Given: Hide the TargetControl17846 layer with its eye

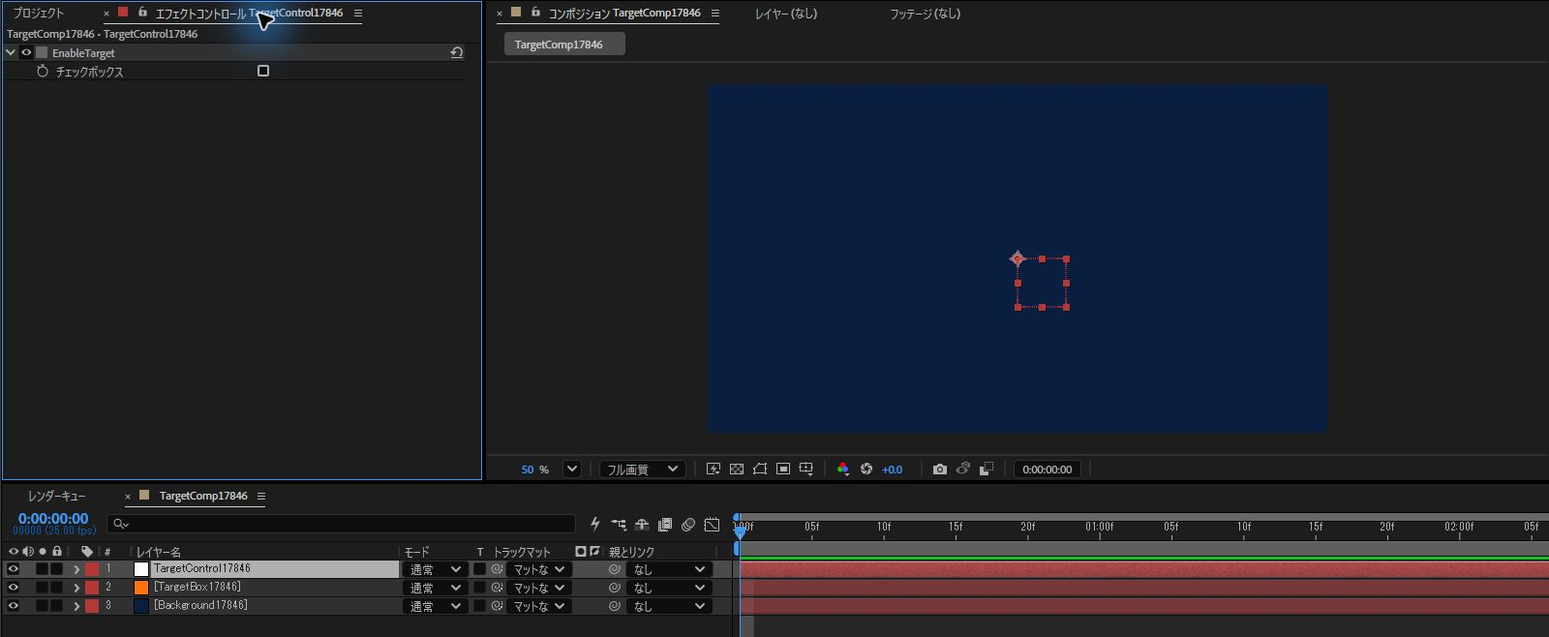Looking at the screenshot, I should pos(14,569).
